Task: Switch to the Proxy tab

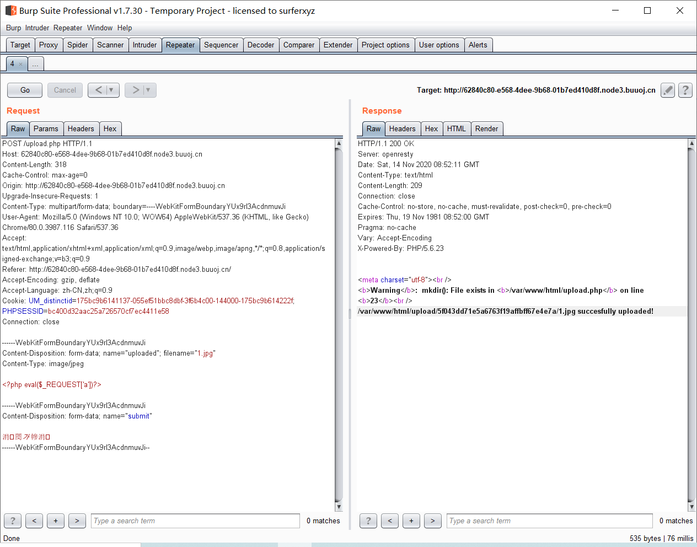Action: [49, 45]
